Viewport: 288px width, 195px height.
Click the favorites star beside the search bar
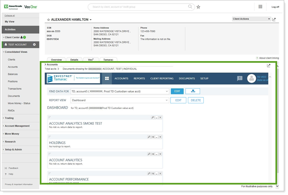point(198,7)
